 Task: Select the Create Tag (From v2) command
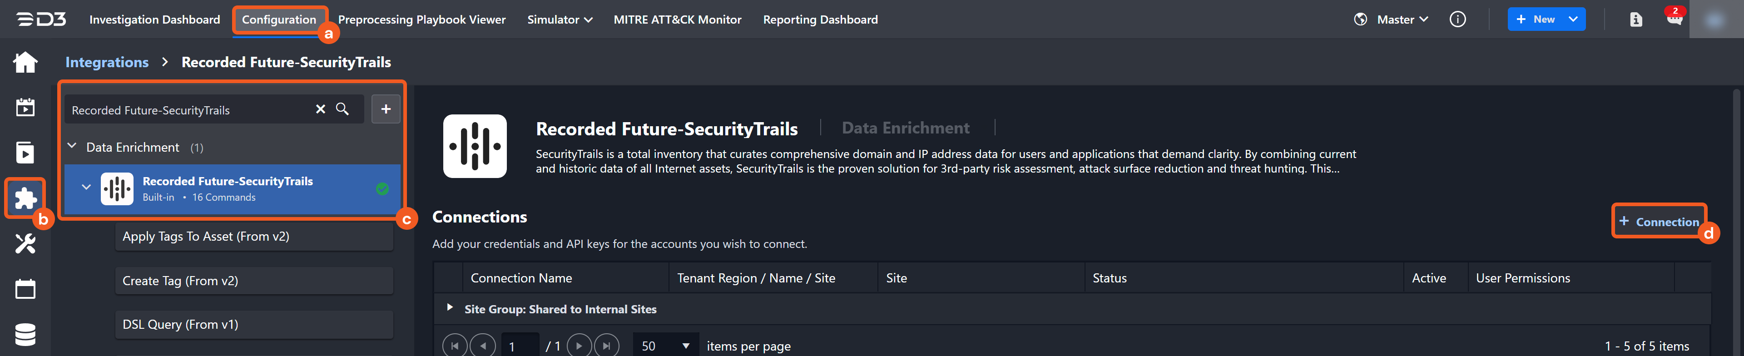point(254,281)
